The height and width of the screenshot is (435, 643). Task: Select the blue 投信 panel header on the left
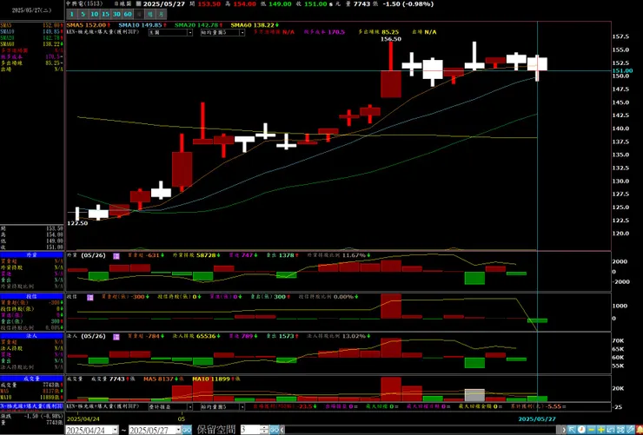(x=32, y=296)
